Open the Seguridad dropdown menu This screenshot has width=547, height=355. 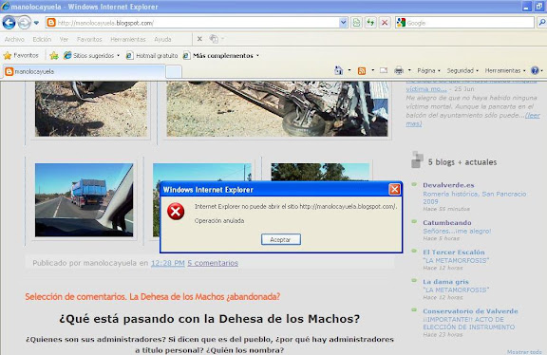click(462, 71)
